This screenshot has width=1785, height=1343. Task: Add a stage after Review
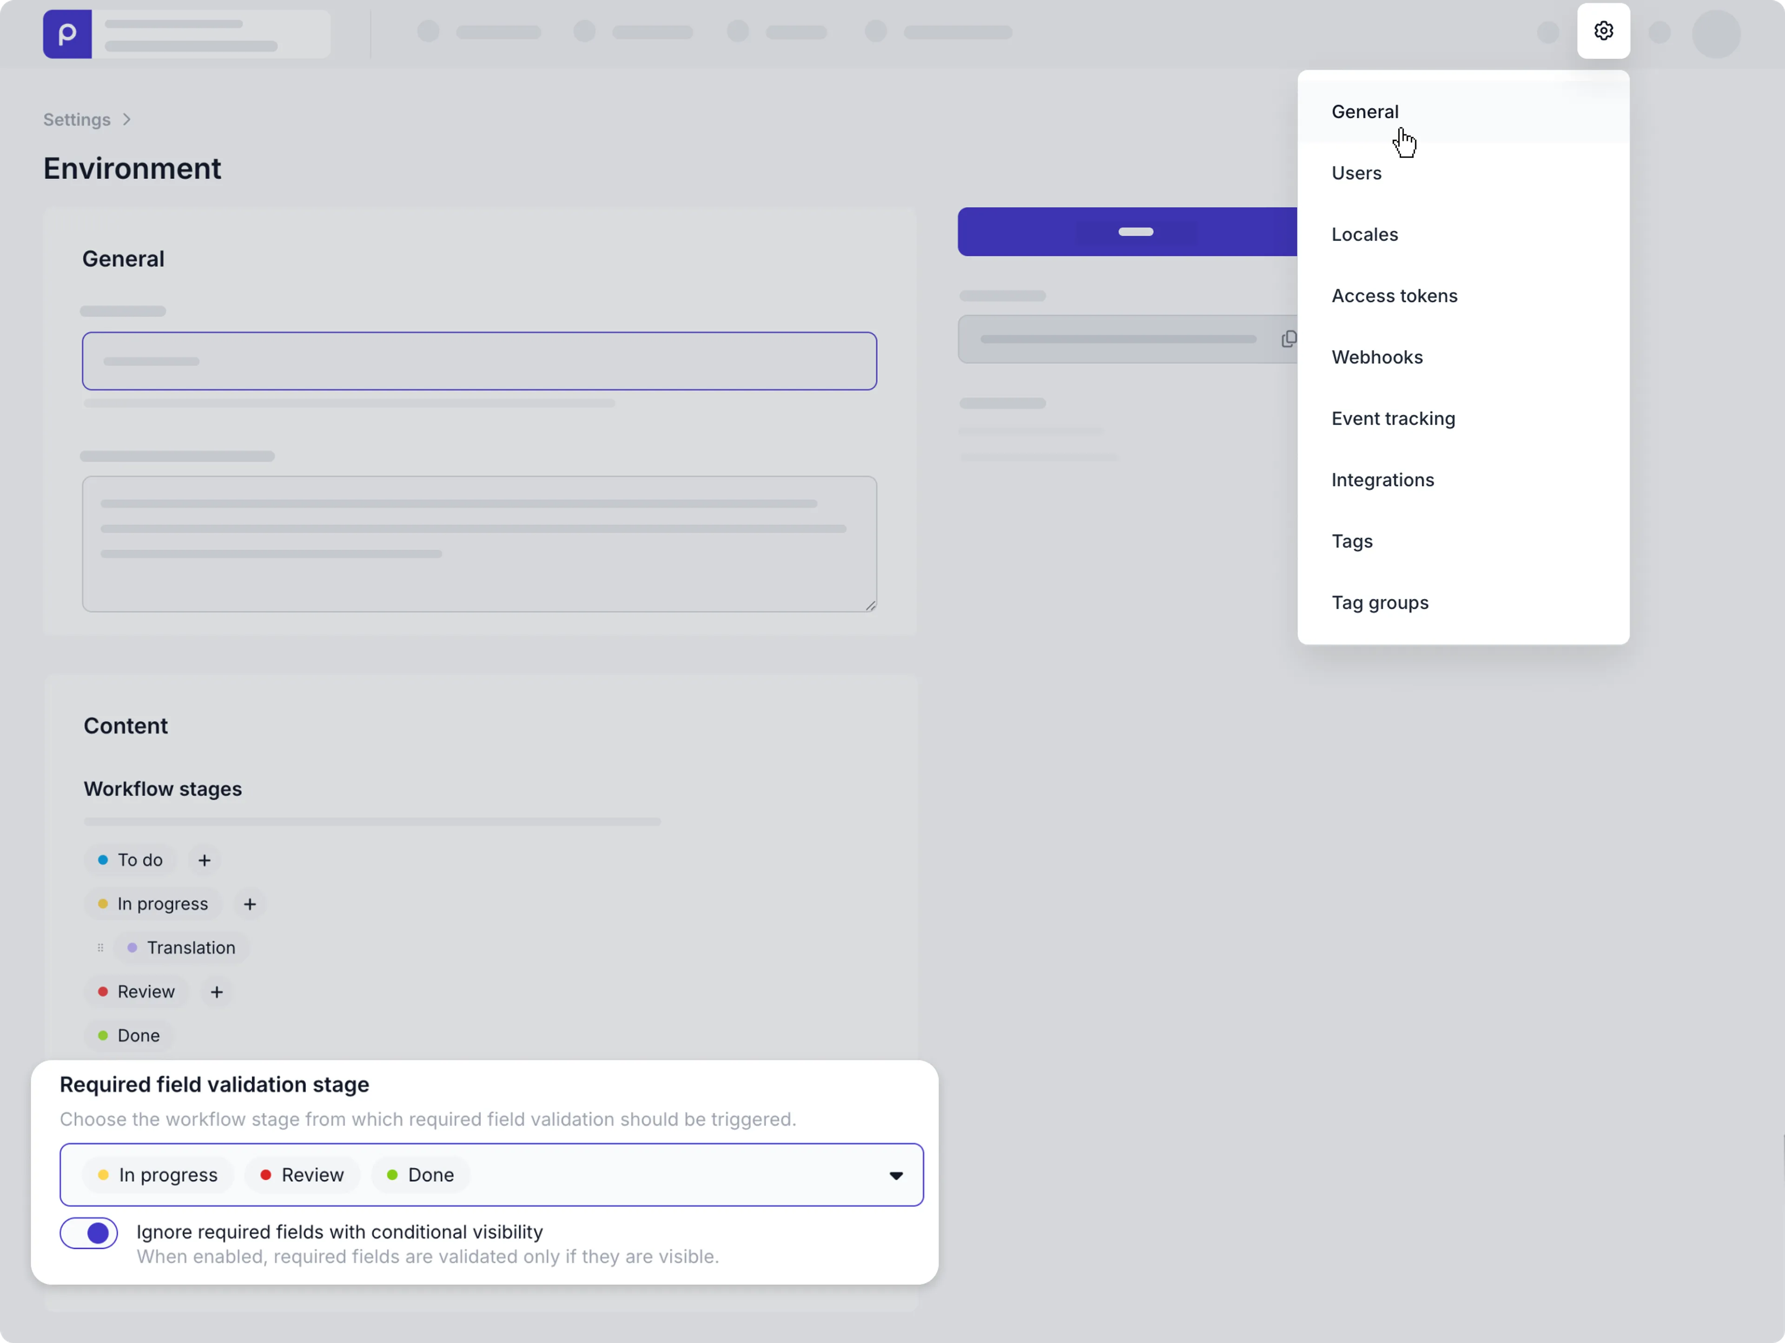[216, 992]
